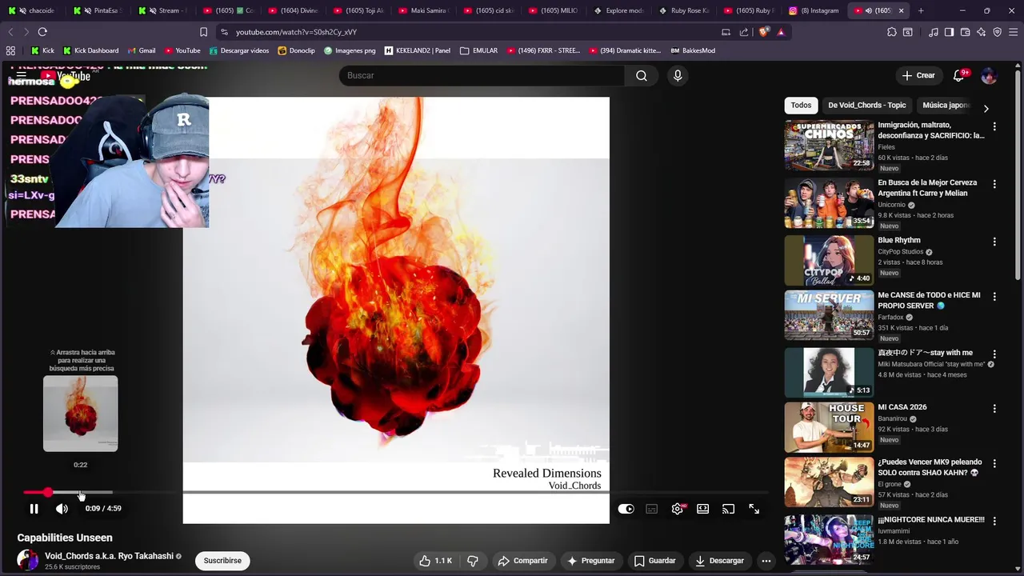Switch to the Instagram browser tab
This screenshot has width=1024, height=576.
814,10
